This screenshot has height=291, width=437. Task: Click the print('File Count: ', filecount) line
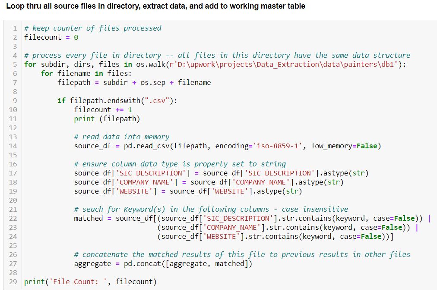point(90,282)
